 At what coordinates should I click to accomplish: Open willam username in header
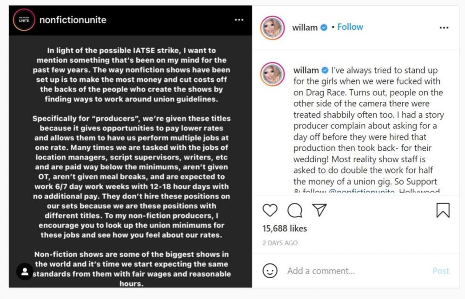point(305,27)
